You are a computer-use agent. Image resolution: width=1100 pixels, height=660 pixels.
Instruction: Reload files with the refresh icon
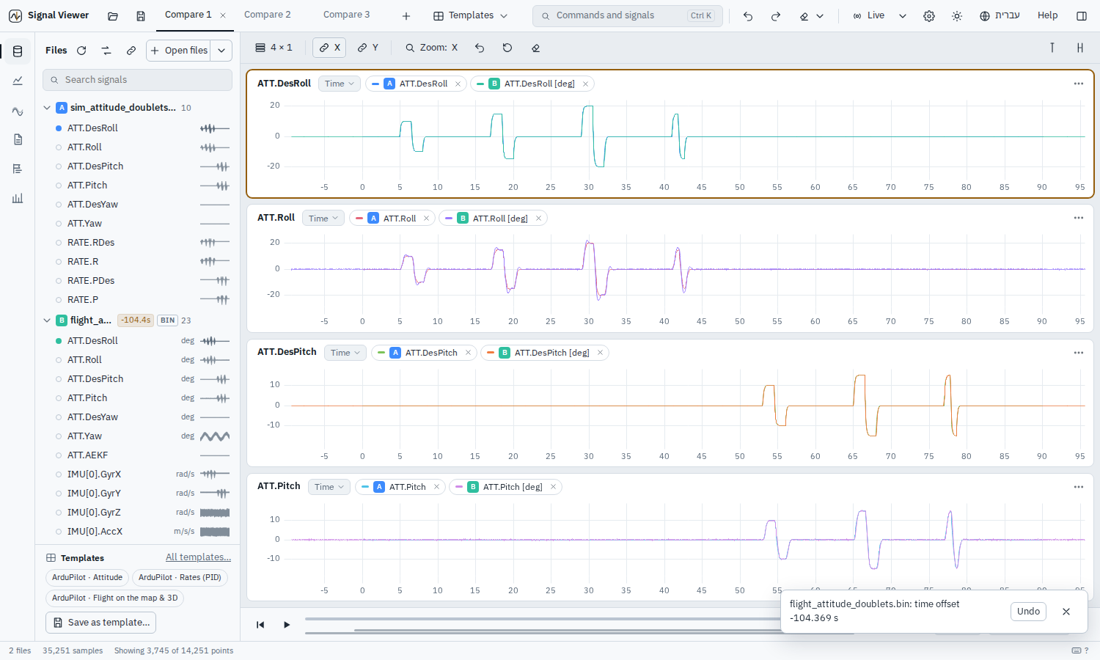pos(81,51)
